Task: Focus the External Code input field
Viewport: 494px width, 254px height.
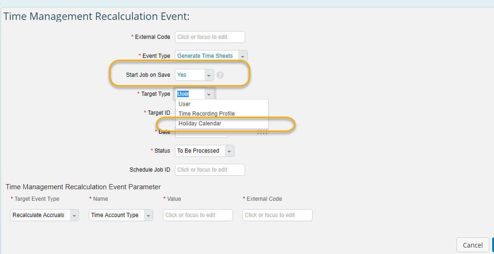Action: tap(210, 37)
